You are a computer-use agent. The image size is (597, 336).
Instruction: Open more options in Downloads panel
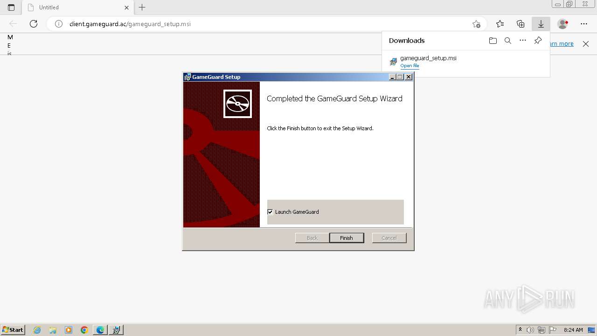tap(523, 41)
